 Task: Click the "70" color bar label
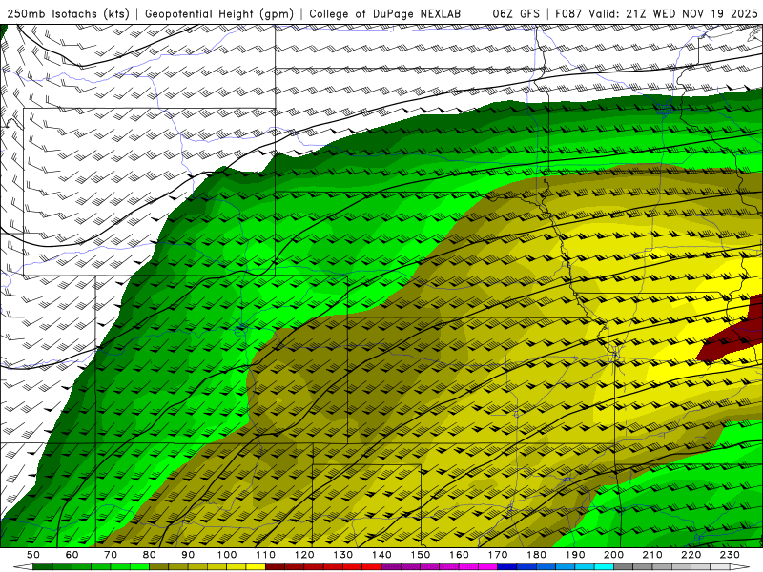pos(111,555)
